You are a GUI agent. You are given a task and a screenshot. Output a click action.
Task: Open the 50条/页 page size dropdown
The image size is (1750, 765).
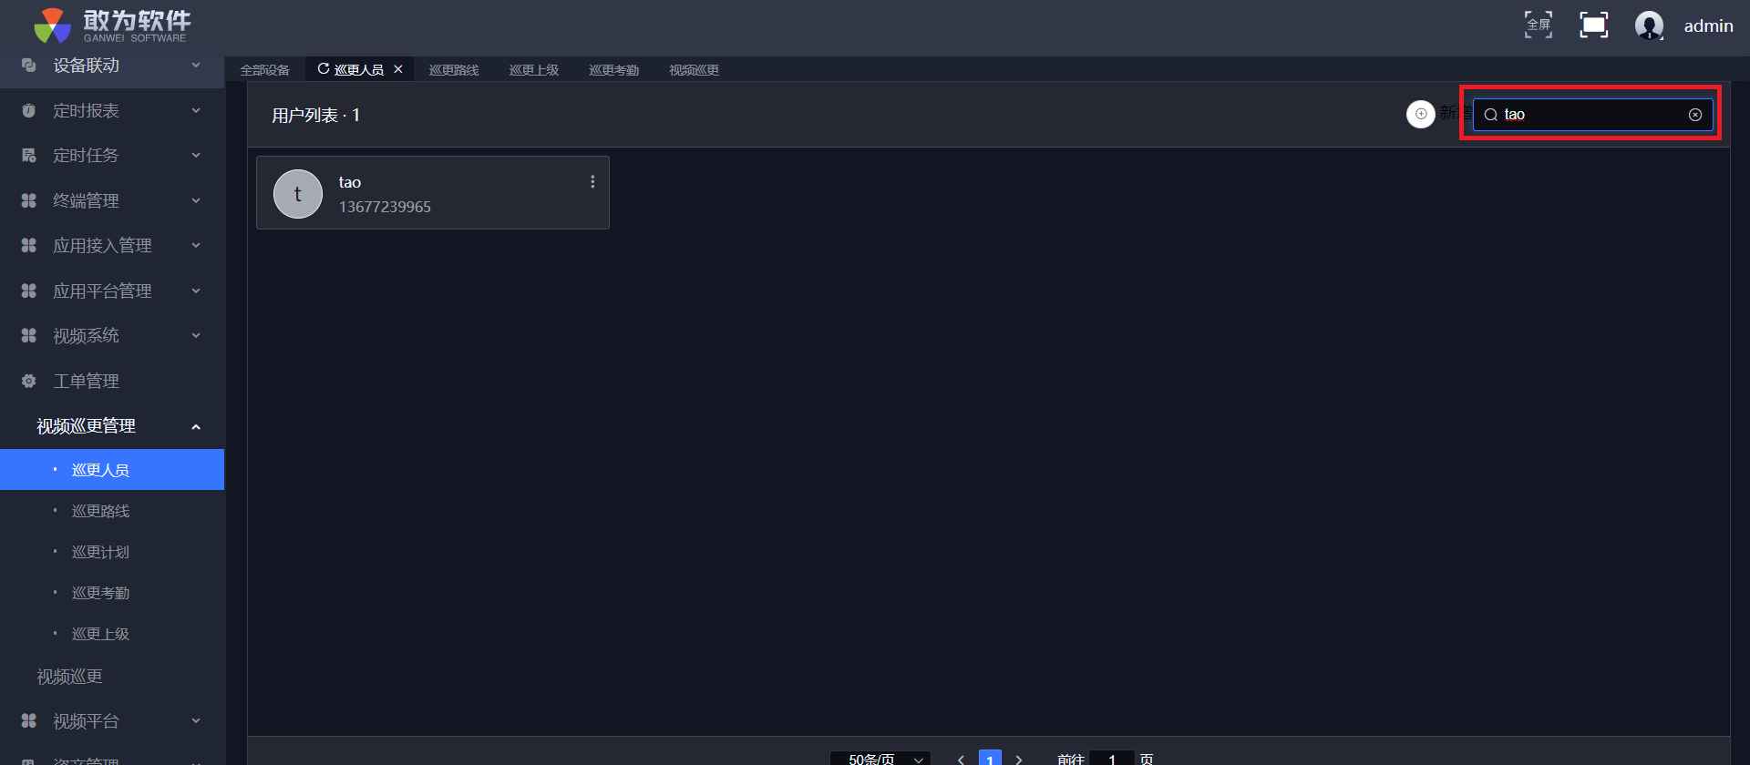[880, 759]
